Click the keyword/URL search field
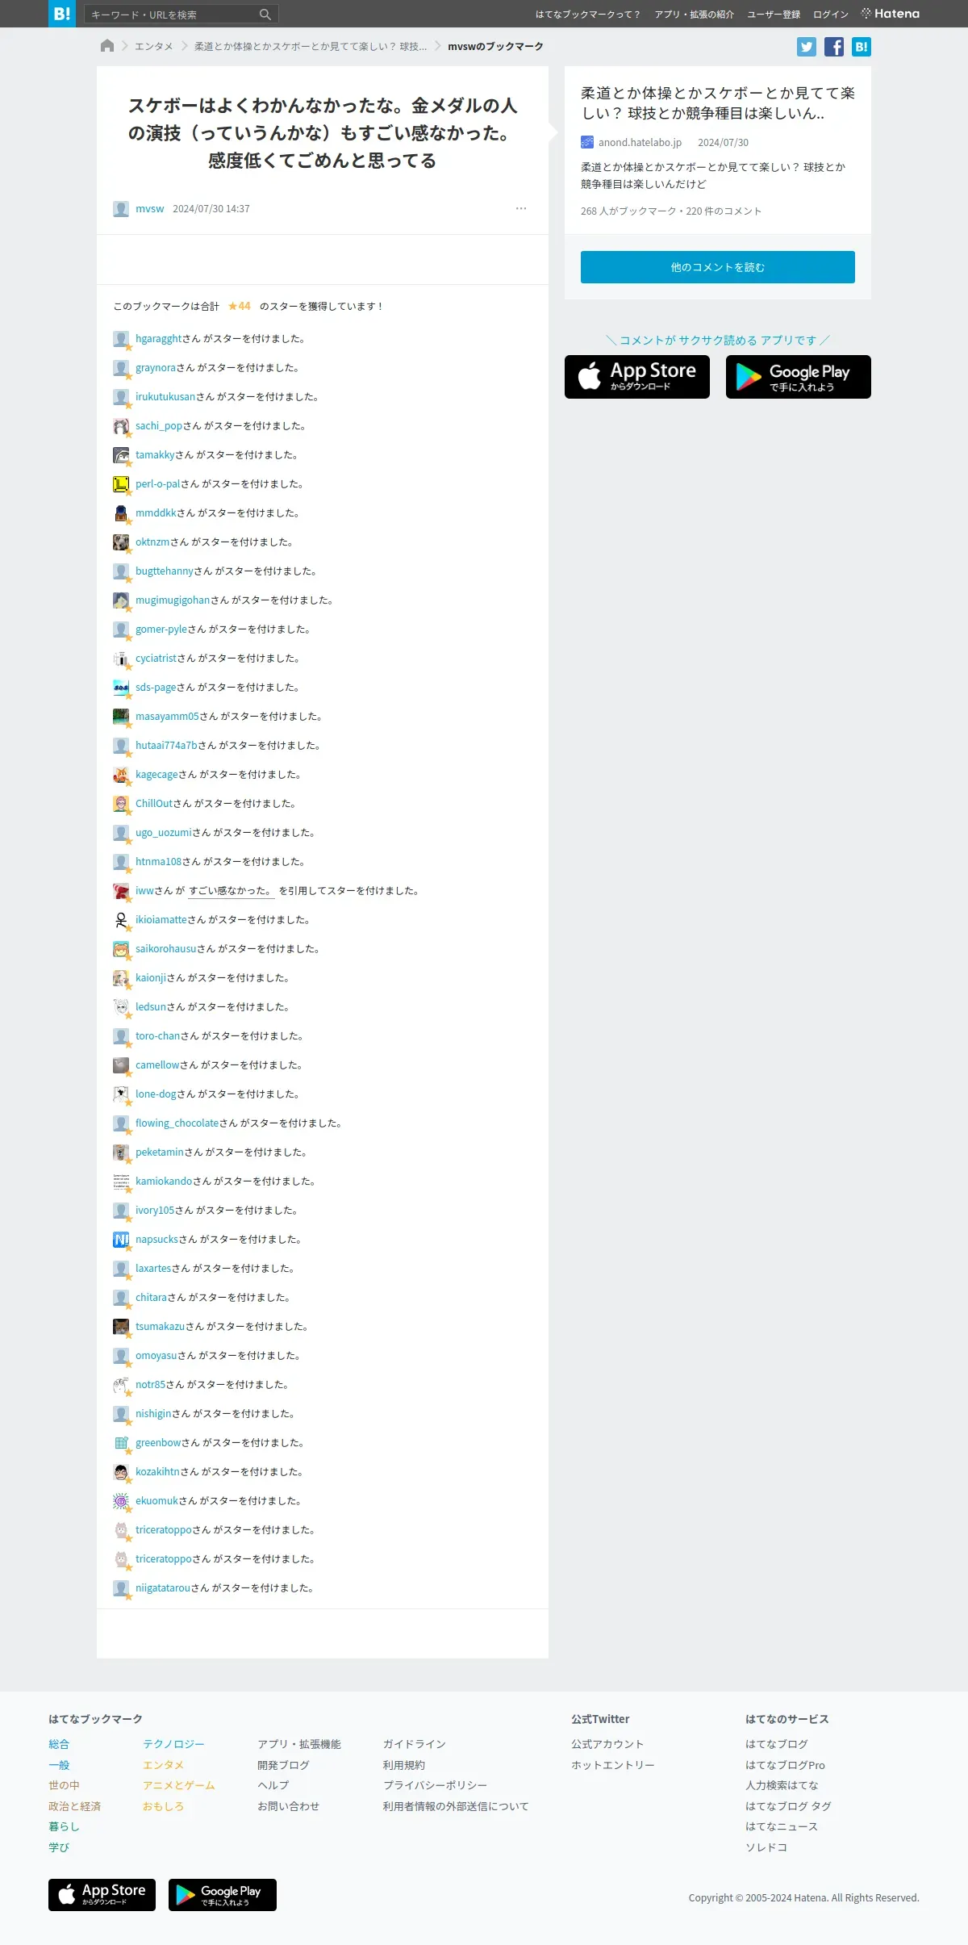The height and width of the screenshot is (1945, 968). [173, 15]
